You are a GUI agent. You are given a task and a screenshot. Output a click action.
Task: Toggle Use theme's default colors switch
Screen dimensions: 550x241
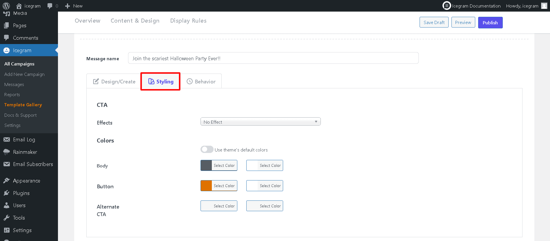[x=207, y=149]
